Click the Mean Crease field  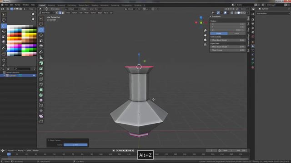point(228,50)
